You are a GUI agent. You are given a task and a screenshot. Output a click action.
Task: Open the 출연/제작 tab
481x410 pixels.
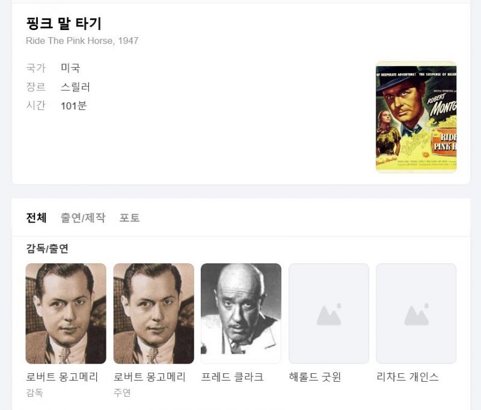point(83,218)
